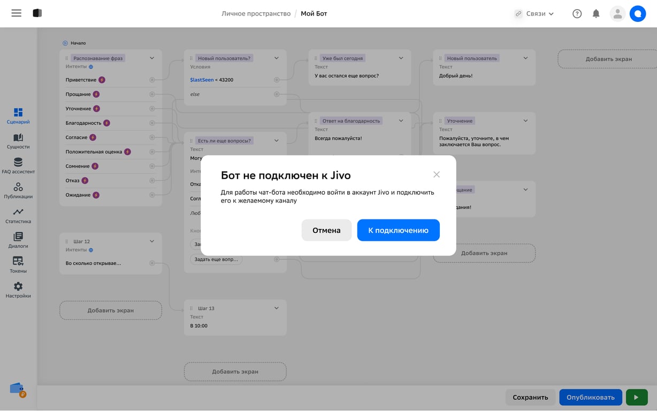Expand the Уже был сегодня card chevron

(x=401, y=58)
